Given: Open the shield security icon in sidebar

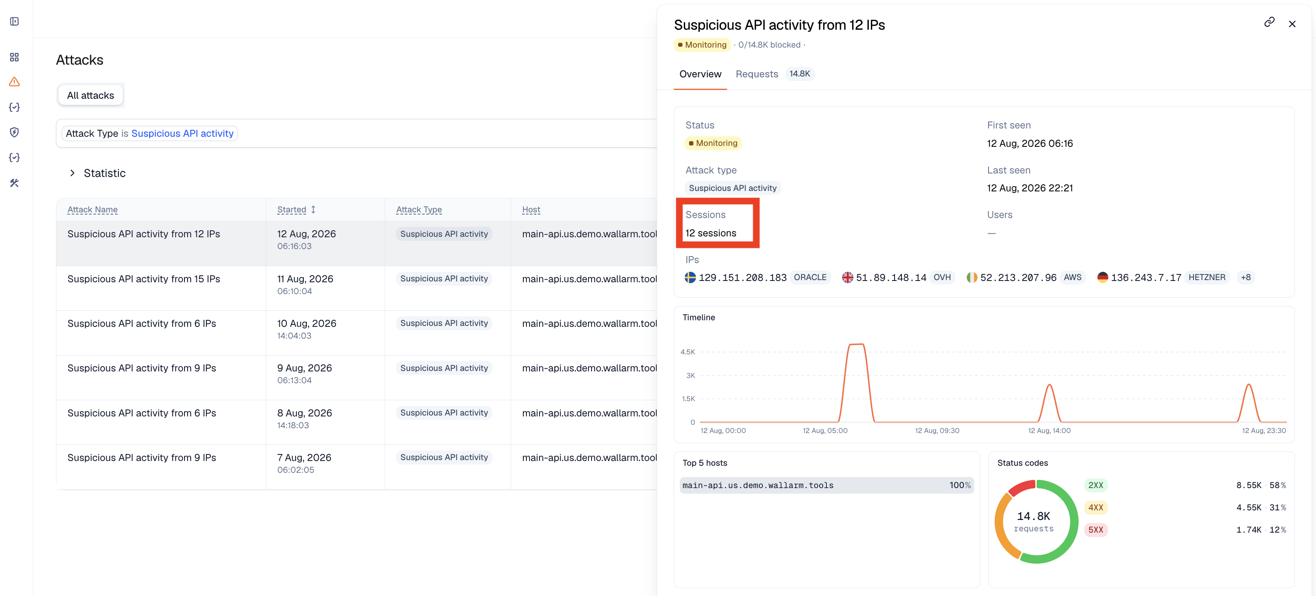Looking at the screenshot, I should click(x=14, y=132).
